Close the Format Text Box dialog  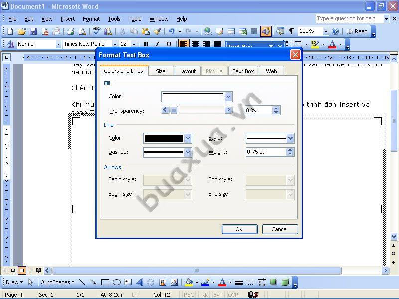(295, 55)
